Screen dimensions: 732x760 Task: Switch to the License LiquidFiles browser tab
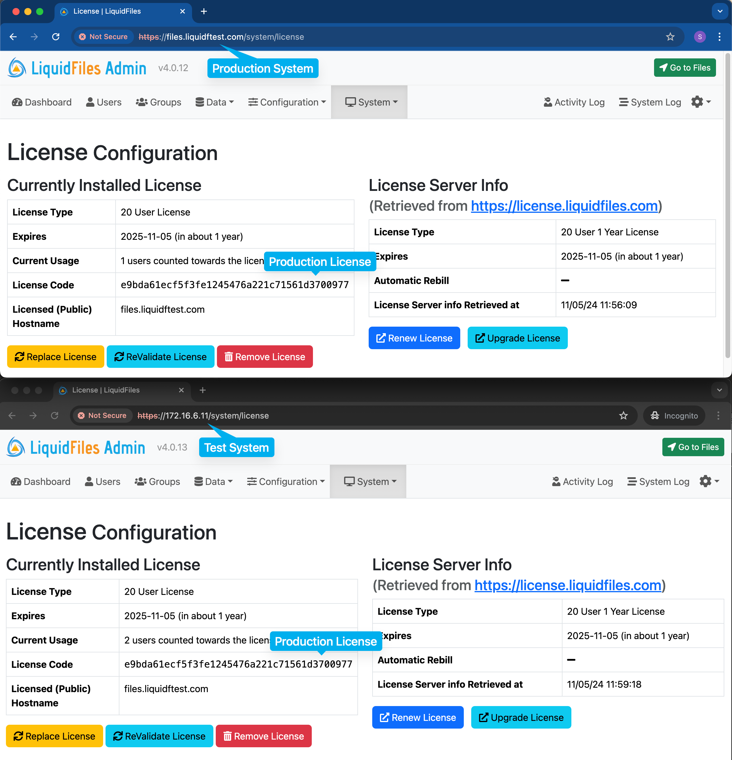[107, 11]
